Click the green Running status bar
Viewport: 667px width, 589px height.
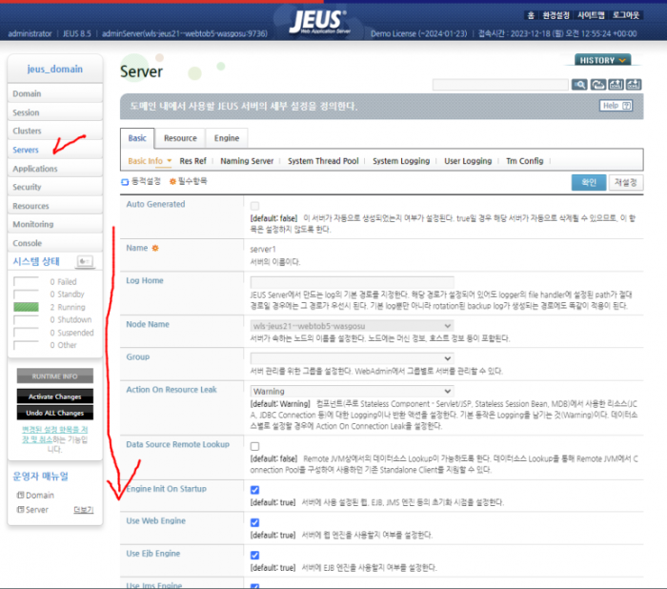[x=26, y=307]
